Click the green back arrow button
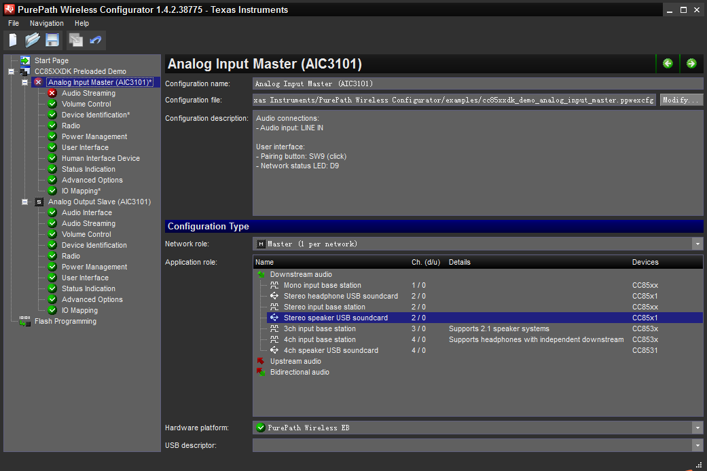The image size is (707, 471). pos(668,64)
